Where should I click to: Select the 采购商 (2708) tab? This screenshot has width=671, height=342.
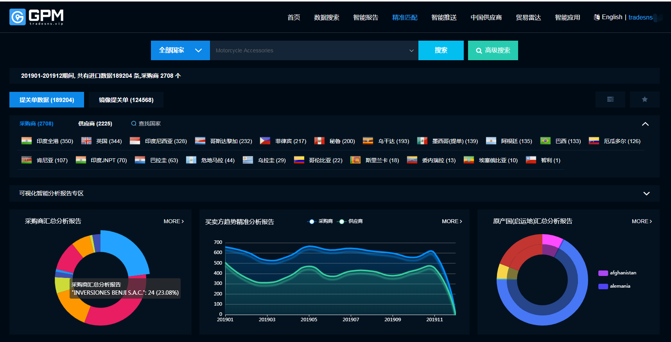[x=36, y=124]
